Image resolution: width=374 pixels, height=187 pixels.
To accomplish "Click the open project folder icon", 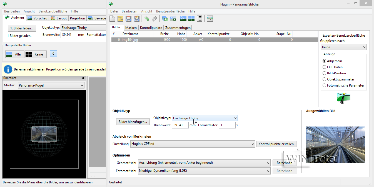I will pos(120,19).
